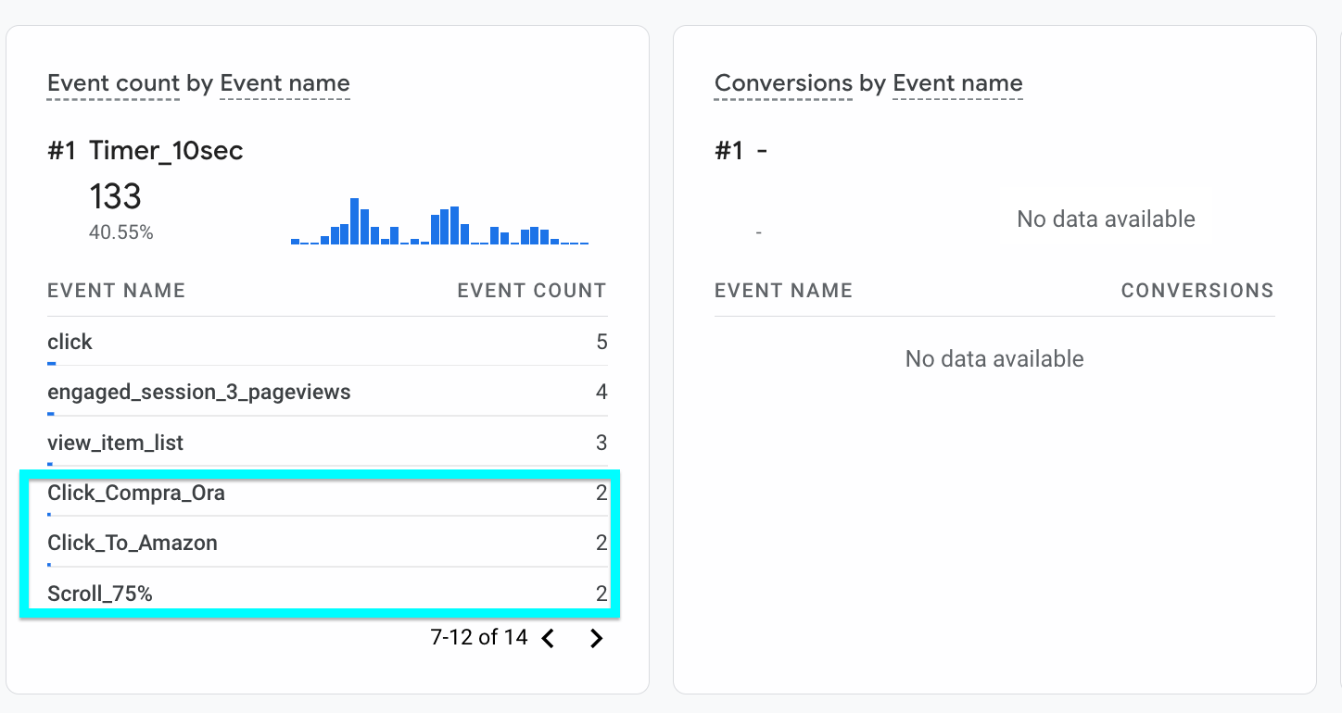The image size is (1342, 713).
Task: Click the Timer_10sec top event title
Action: click(166, 151)
